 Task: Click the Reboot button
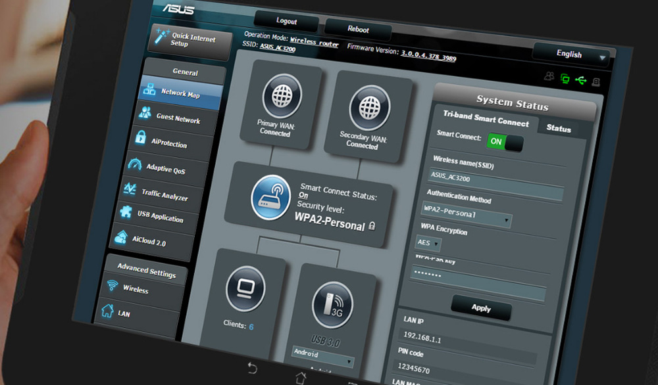point(358,30)
